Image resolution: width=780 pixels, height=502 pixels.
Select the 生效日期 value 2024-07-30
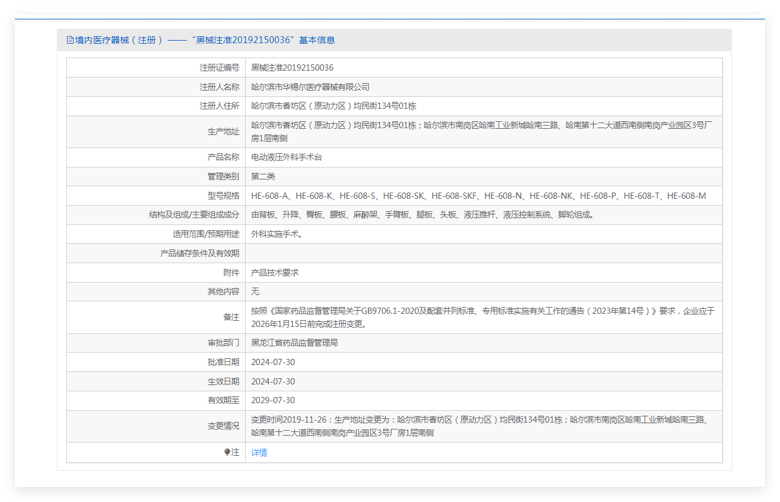pos(273,382)
